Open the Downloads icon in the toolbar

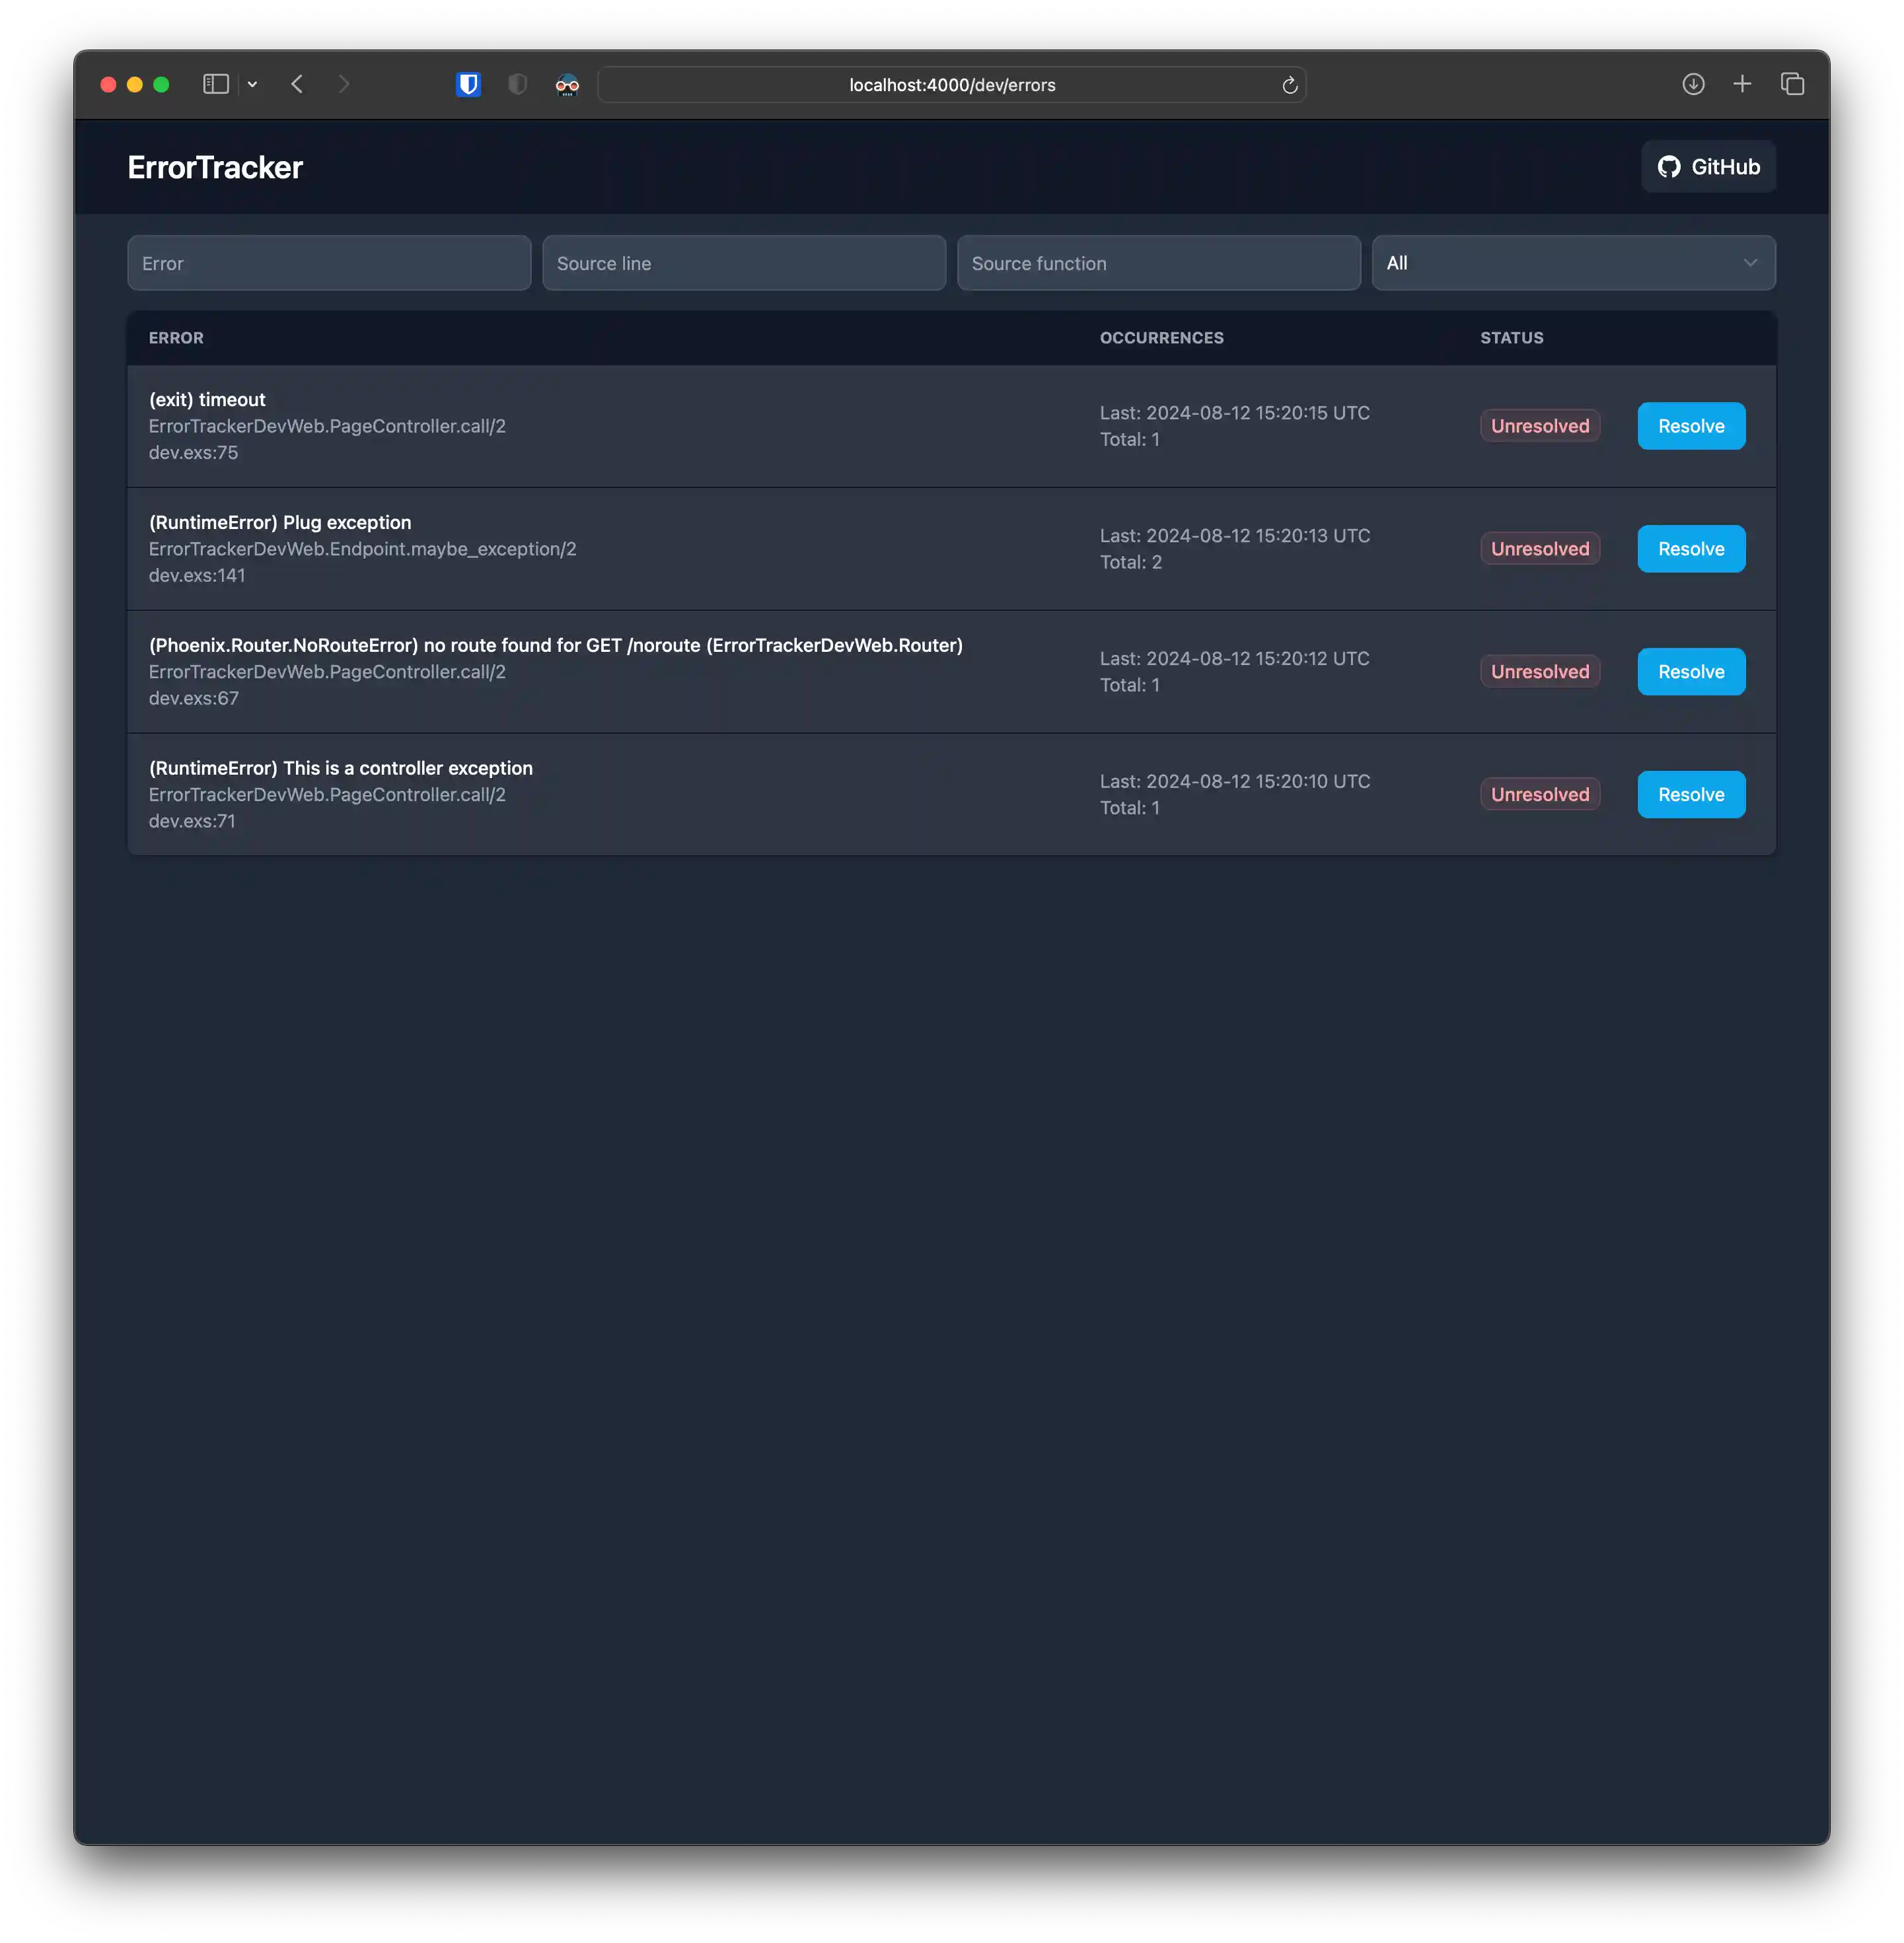point(1693,84)
